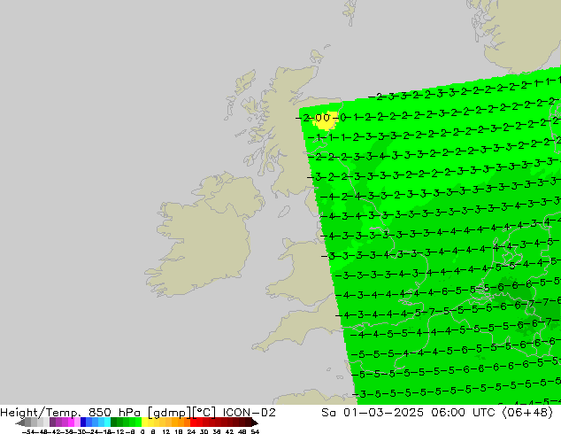This screenshot has height=434, width=561.
Task: Click the '850 hPa' level label
Action: click(114, 413)
